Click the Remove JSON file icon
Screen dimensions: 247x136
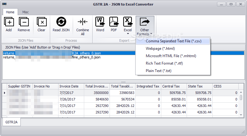(24, 22)
